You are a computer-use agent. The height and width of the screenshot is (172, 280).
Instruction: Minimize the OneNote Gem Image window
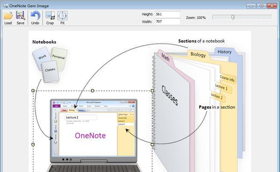(x=251, y=6)
